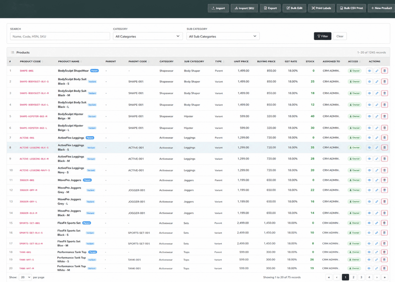Click '1–20 of 1245 records' text
Image resolution: width=395 pixels, height=282 pixels.
pos(371,52)
